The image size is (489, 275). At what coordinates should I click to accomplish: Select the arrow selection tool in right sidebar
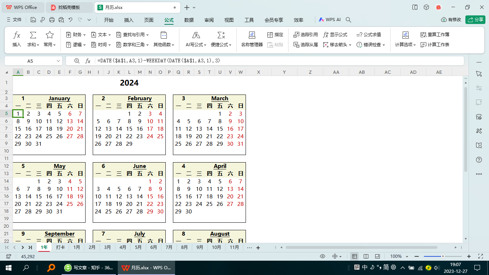tap(479, 73)
